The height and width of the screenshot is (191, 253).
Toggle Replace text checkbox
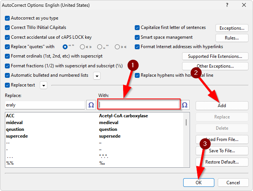(x=7, y=85)
